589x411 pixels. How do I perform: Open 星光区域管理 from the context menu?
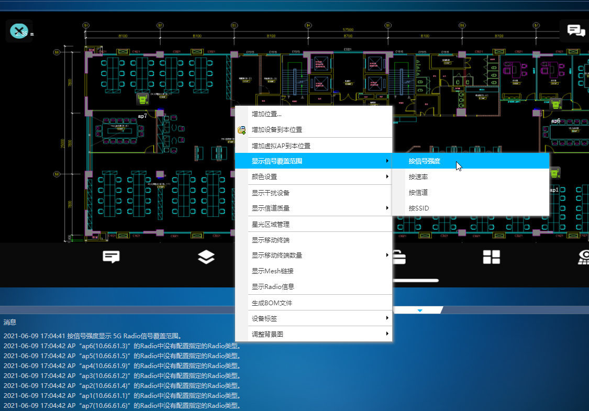[314, 224]
